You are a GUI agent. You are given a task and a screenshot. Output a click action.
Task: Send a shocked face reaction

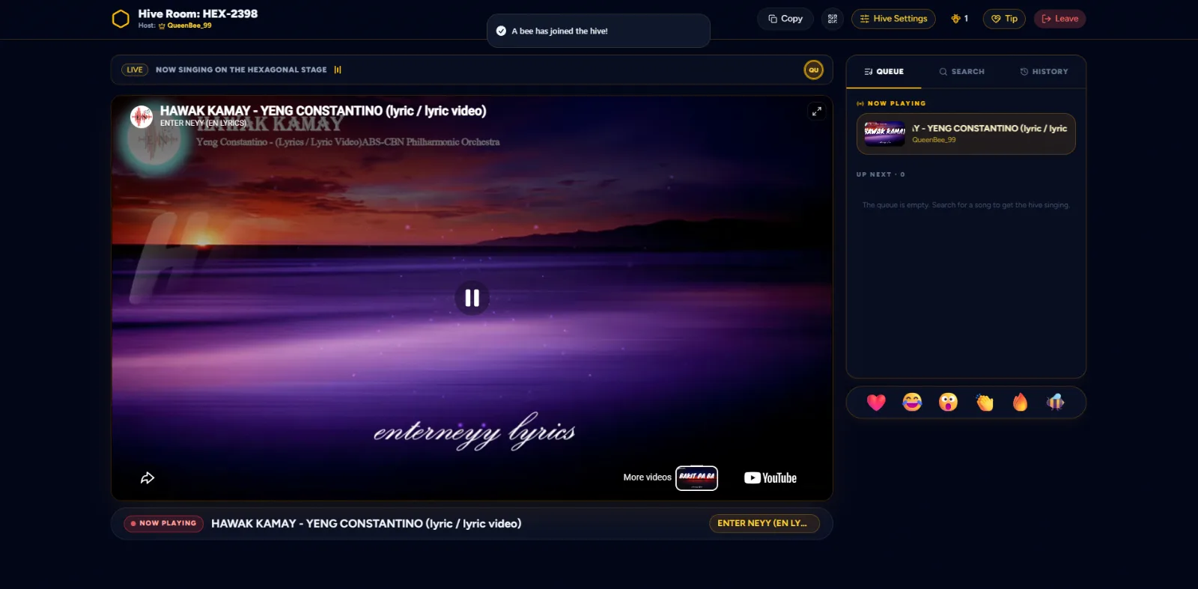click(x=948, y=403)
